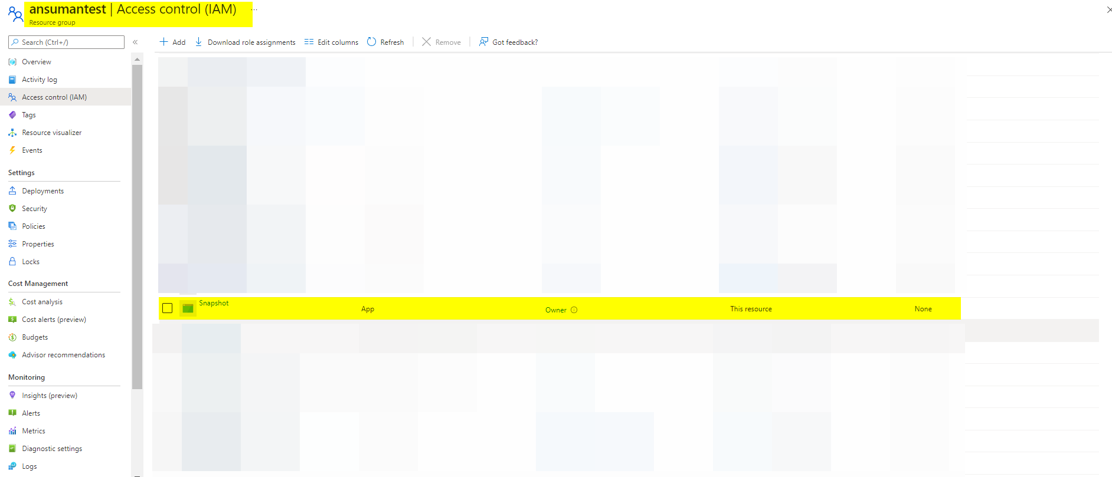Open the Snapshot app link
Image resolution: width=1112 pixels, height=477 pixels.
pyautogui.click(x=214, y=303)
